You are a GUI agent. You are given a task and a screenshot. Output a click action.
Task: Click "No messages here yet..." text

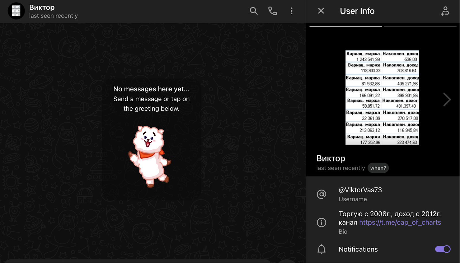click(152, 89)
